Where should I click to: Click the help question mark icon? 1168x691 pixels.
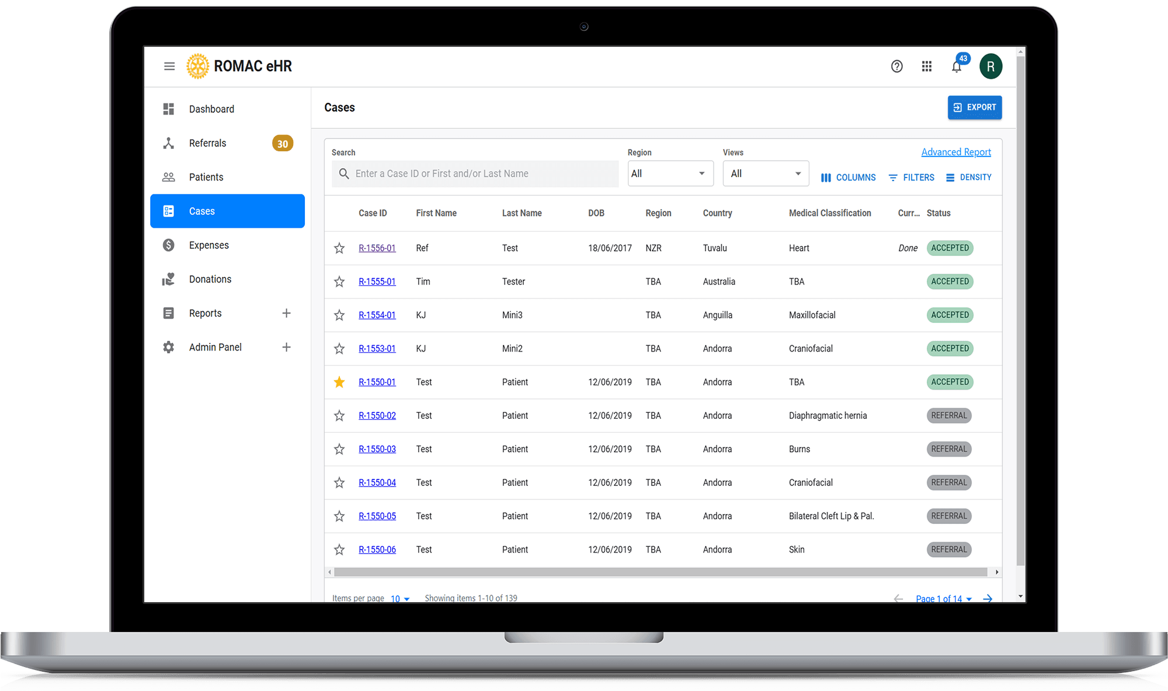[896, 67]
